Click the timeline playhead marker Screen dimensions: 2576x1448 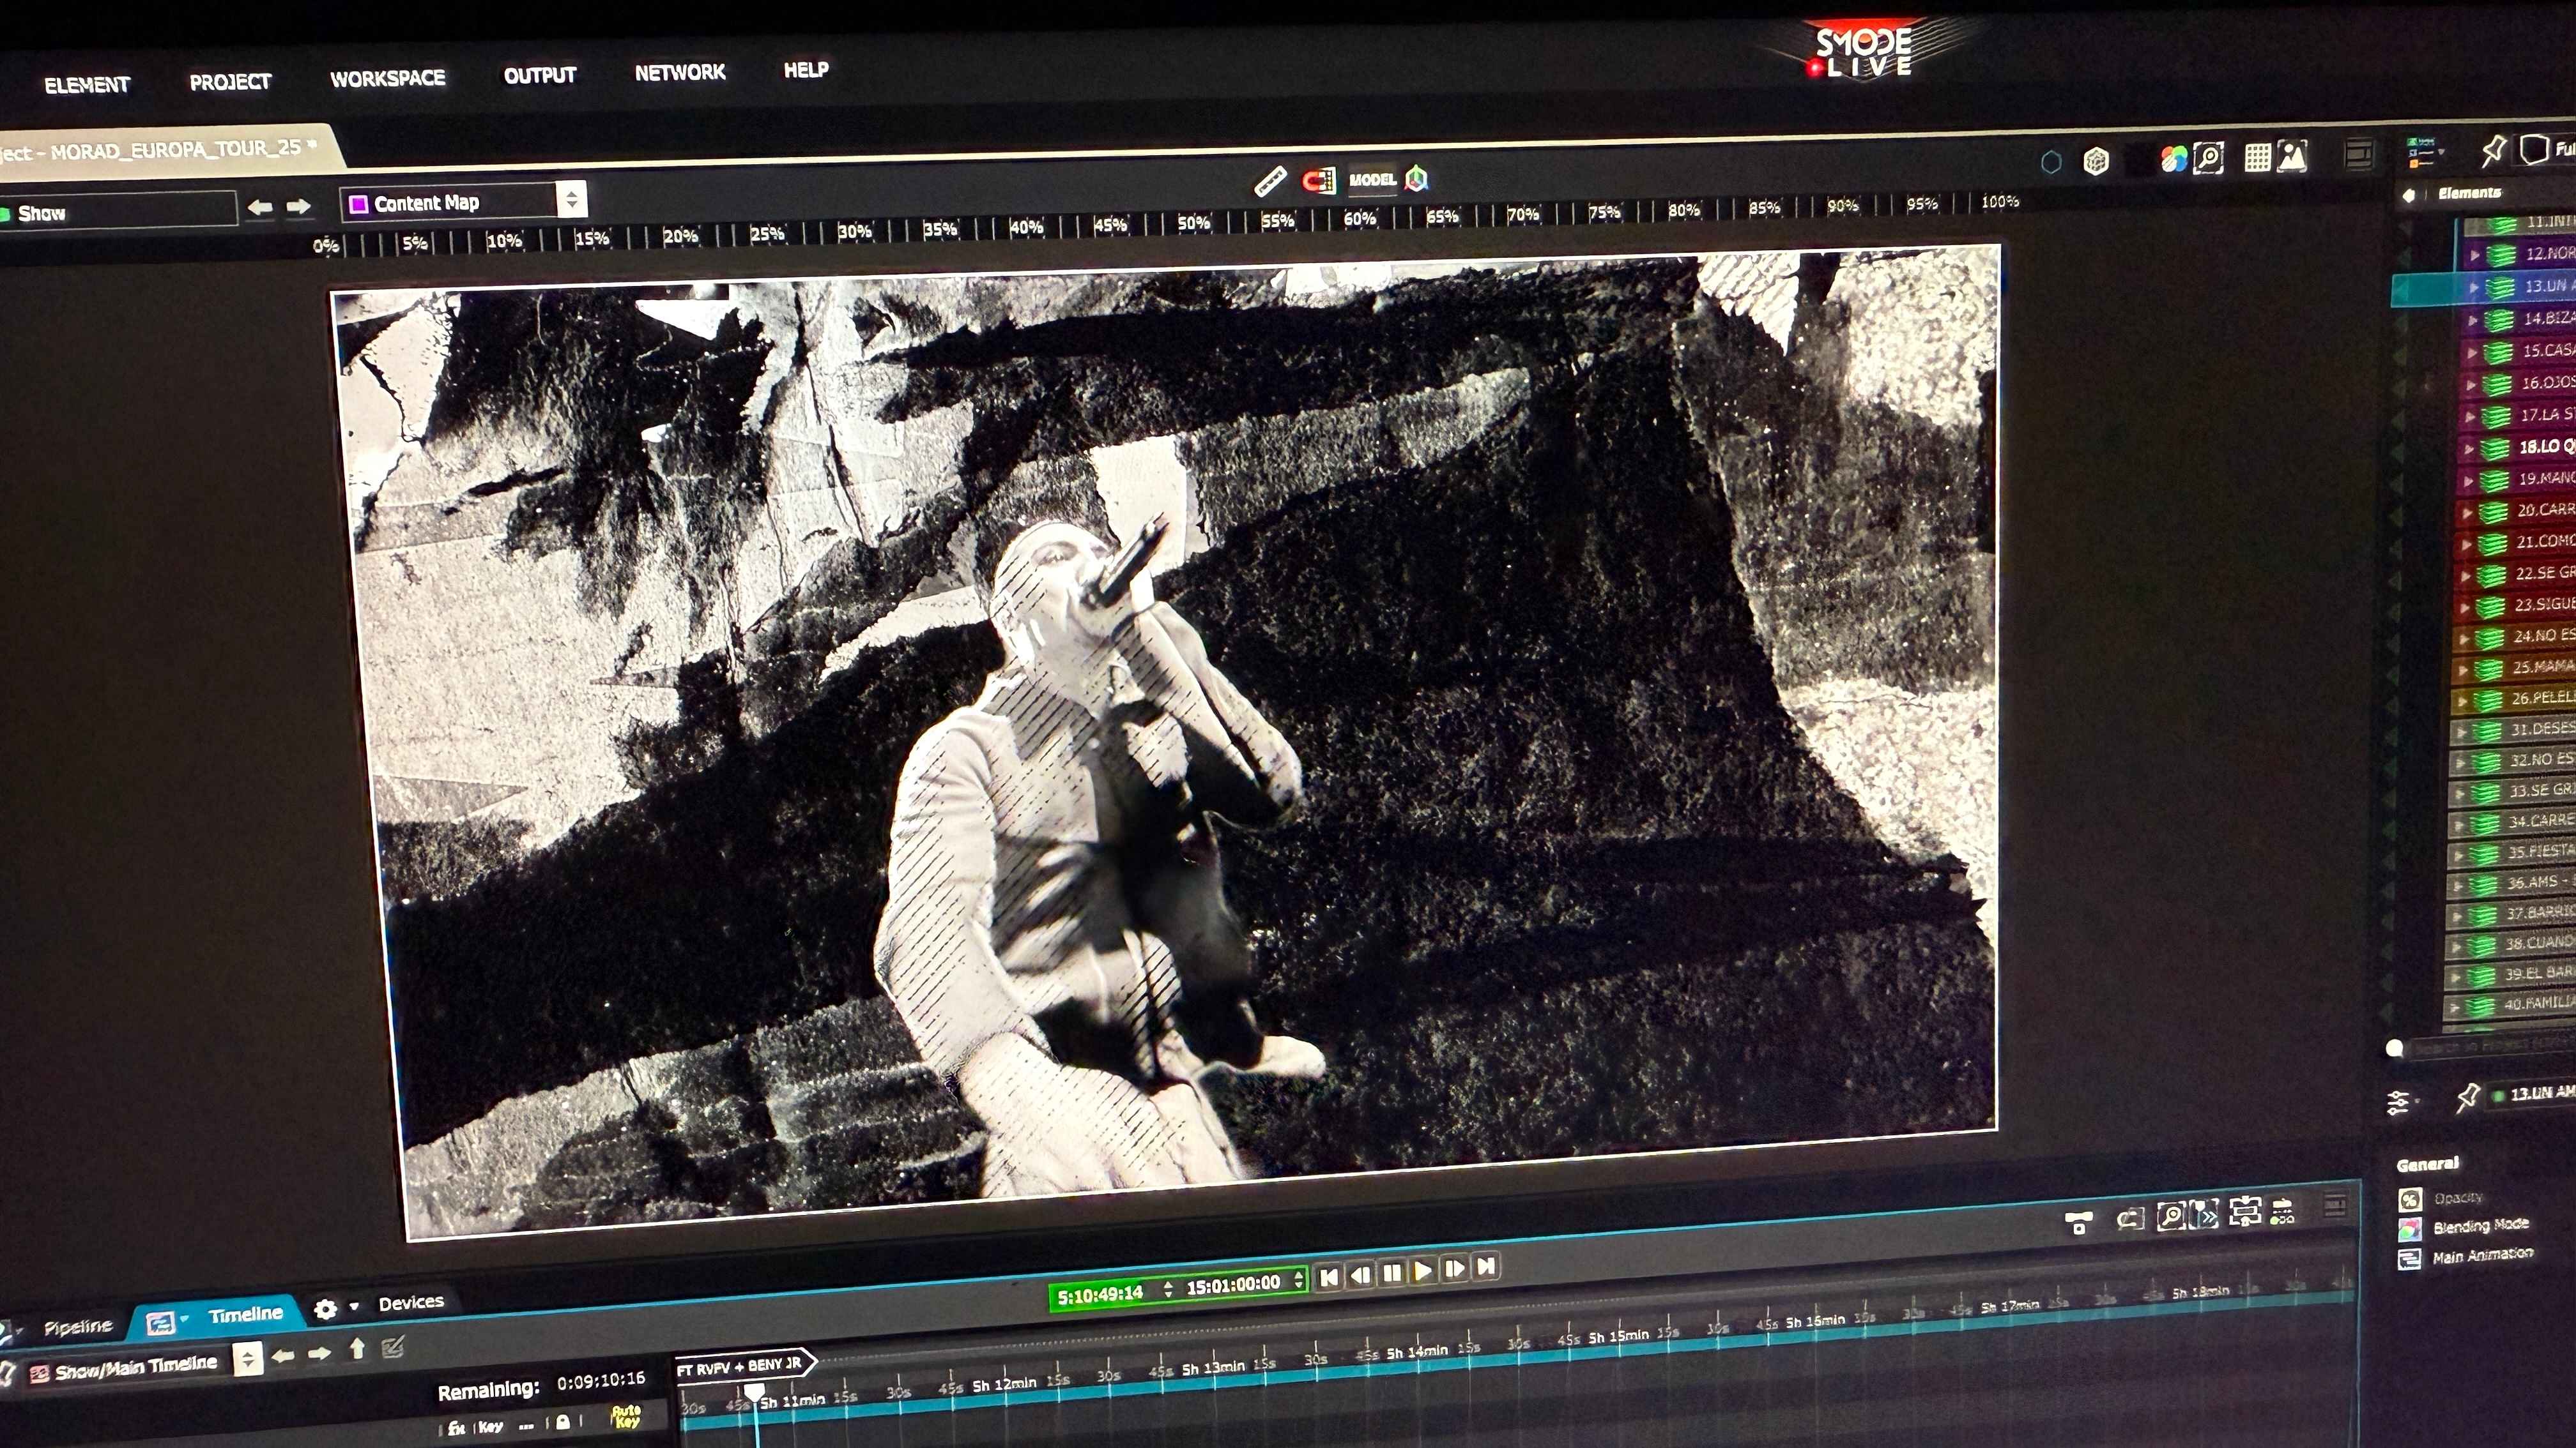(x=755, y=1391)
